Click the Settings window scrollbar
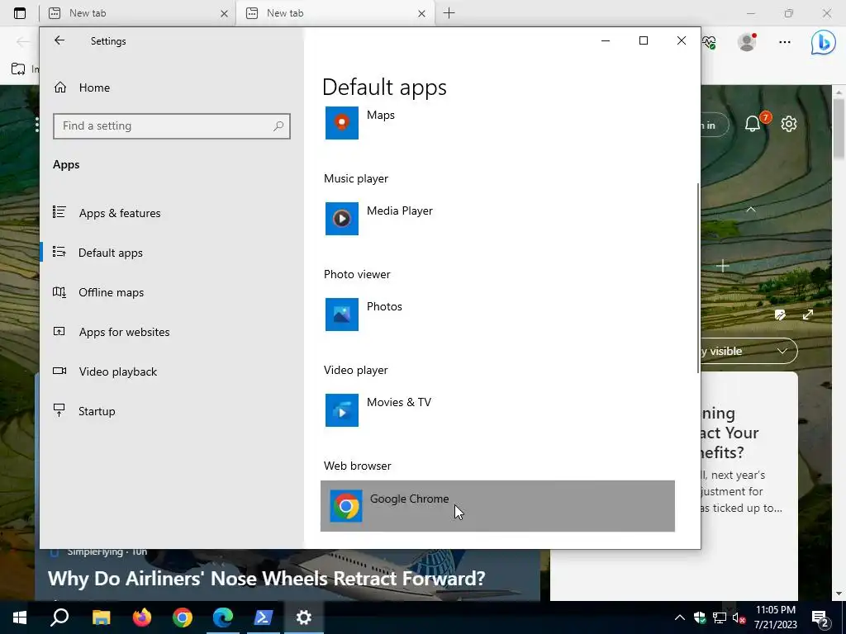The image size is (846, 634). pyautogui.click(x=698, y=277)
